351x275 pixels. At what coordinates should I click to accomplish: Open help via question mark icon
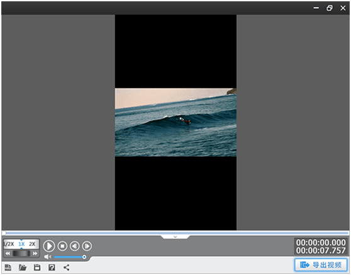coord(52,267)
